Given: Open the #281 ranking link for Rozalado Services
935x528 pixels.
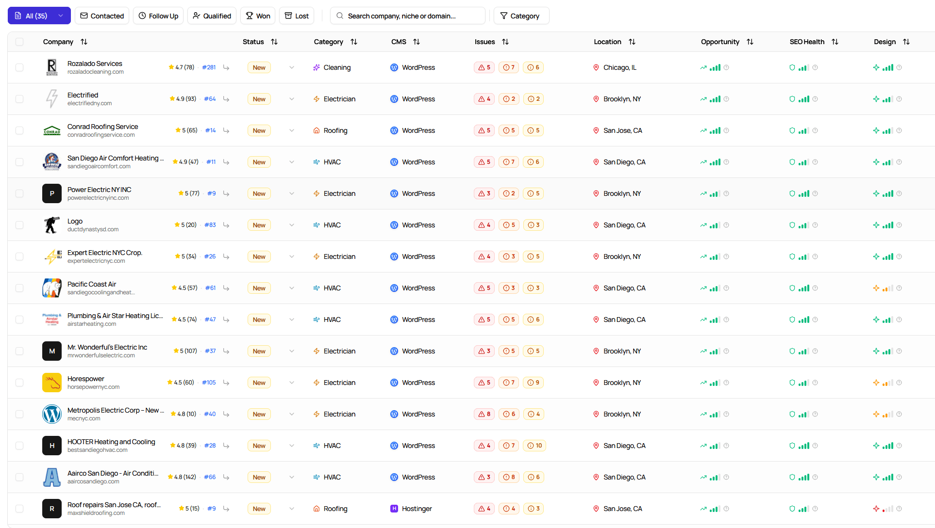Looking at the screenshot, I should 208,67.
